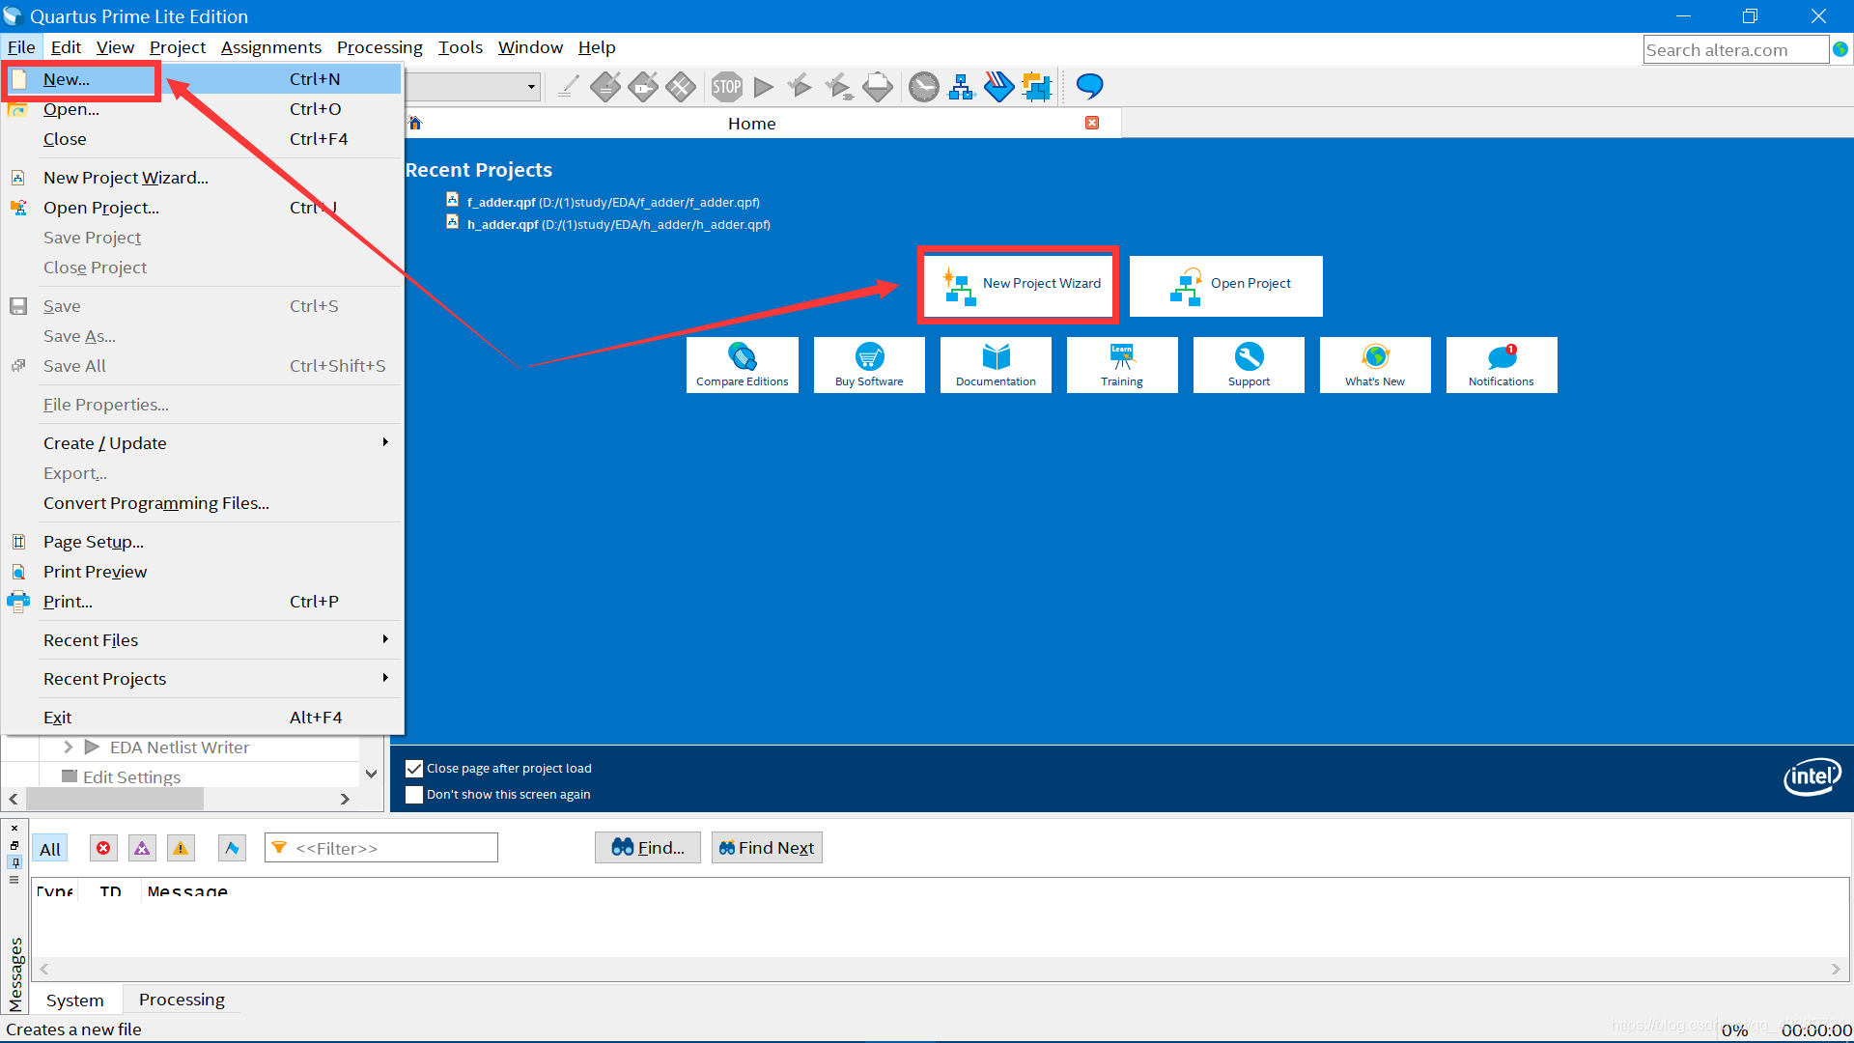Viewport: 1854px width, 1043px height.
Task: Open the Chip Planner toolbar icon
Action: [x=1036, y=87]
